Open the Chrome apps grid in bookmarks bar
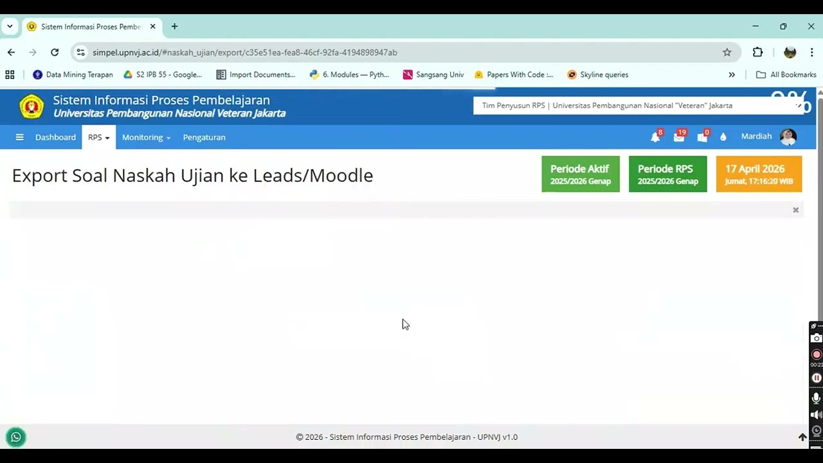This screenshot has height=463, width=823. [x=10, y=75]
